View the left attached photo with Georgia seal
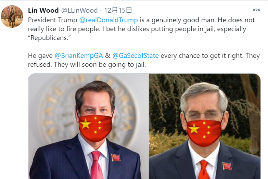Image resolution: width=268 pixels, height=179 pixels. pos(88,126)
